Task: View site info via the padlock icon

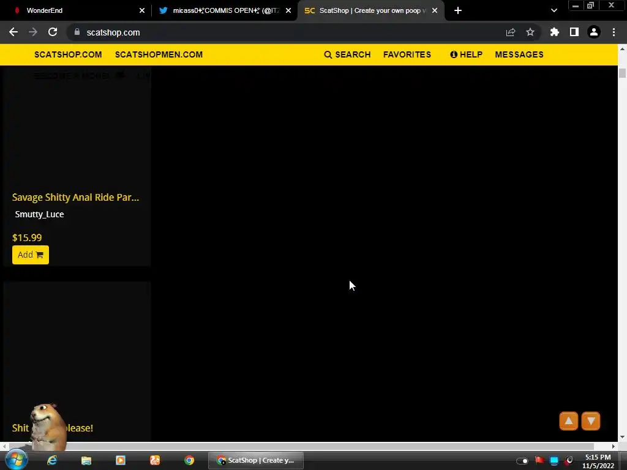Action: click(77, 32)
